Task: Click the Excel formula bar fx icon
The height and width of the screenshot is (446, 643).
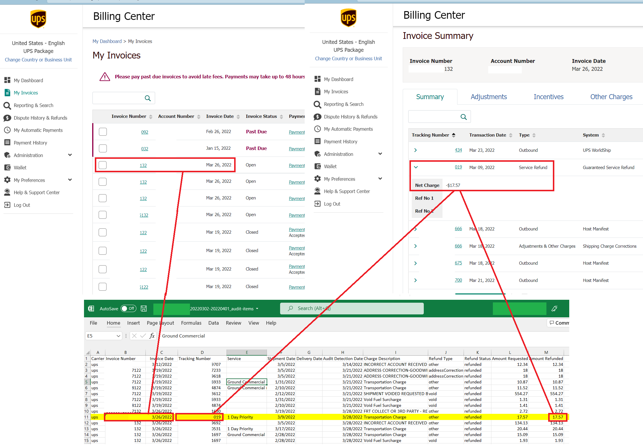Action: click(x=152, y=336)
